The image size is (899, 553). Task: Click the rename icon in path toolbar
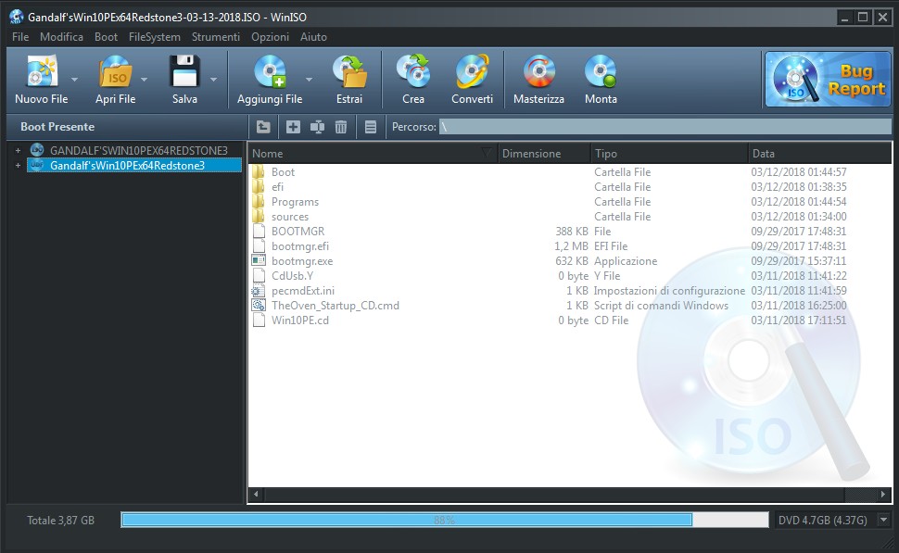point(317,127)
